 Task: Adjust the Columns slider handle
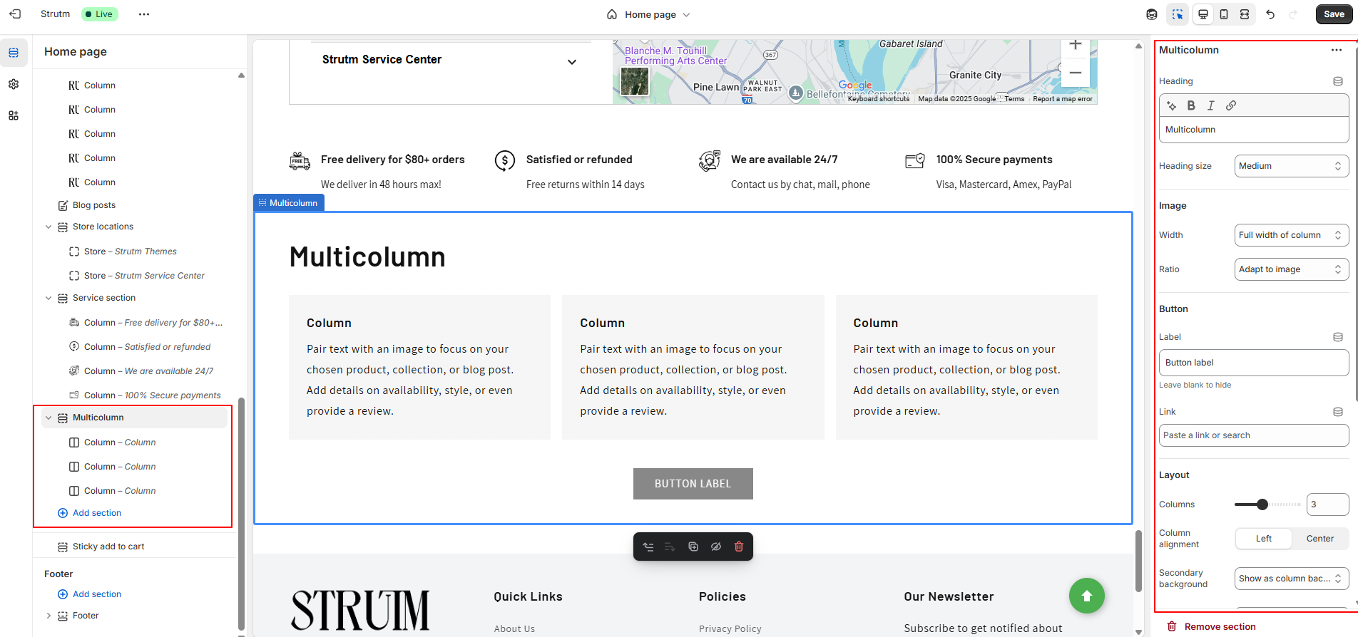(x=1262, y=504)
